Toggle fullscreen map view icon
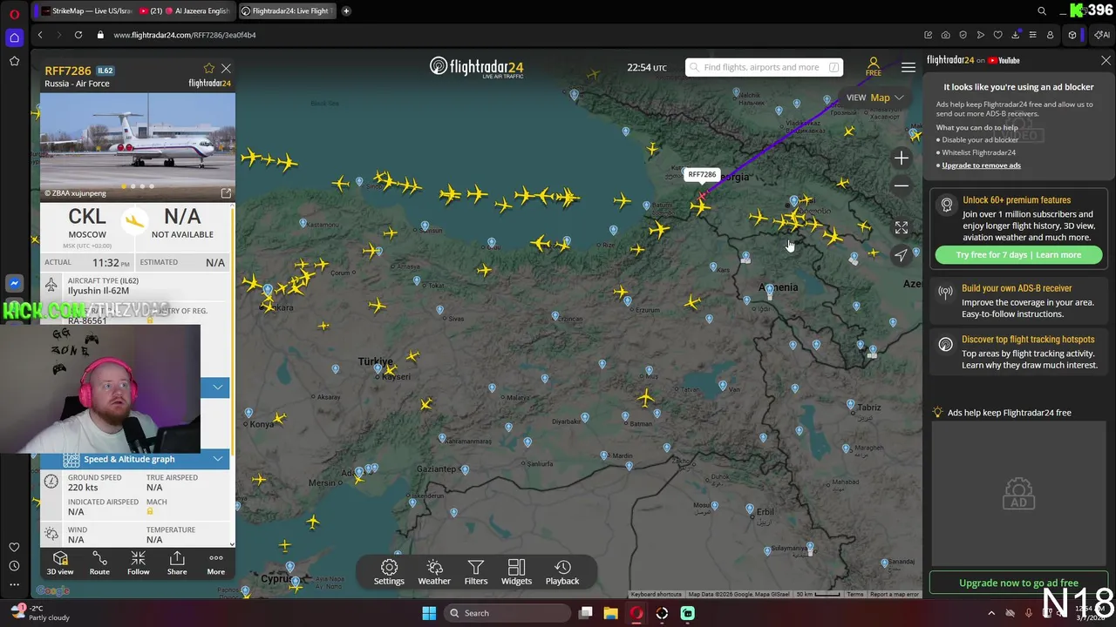 click(x=902, y=227)
